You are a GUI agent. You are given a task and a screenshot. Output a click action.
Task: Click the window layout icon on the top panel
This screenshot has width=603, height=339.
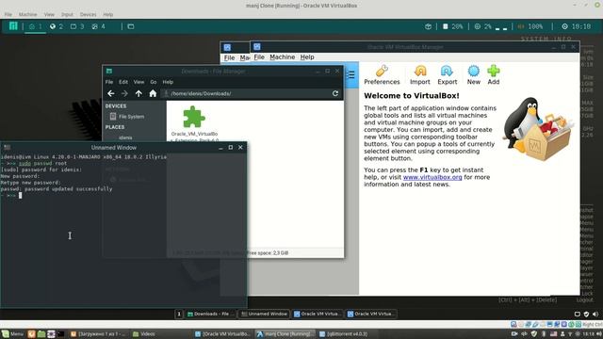tap(131, 26)
